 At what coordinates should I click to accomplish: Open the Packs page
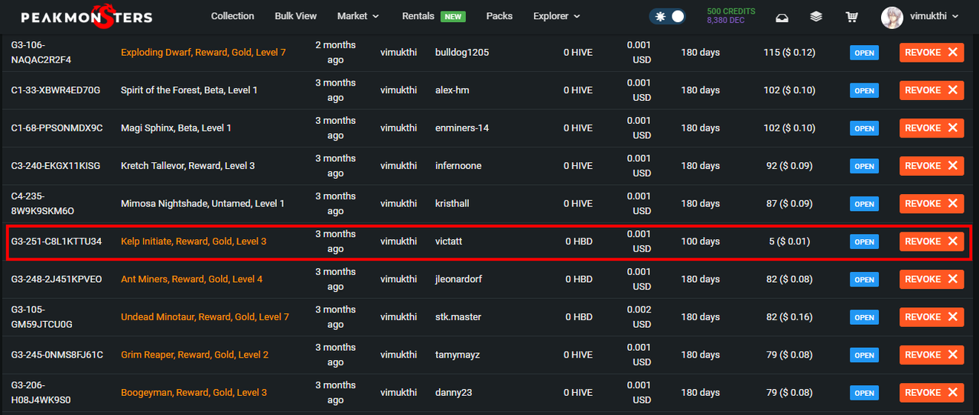[499, 16]
